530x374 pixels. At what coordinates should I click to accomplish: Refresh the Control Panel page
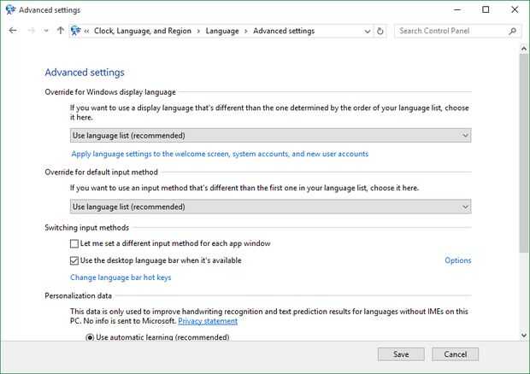(x=380, y=31)
